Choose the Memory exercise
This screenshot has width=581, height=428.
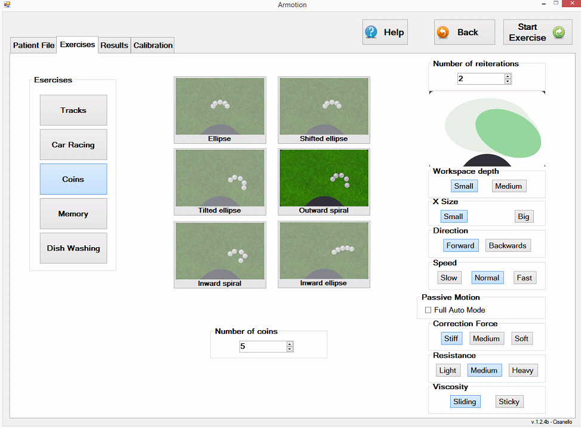tap(73, 214)
